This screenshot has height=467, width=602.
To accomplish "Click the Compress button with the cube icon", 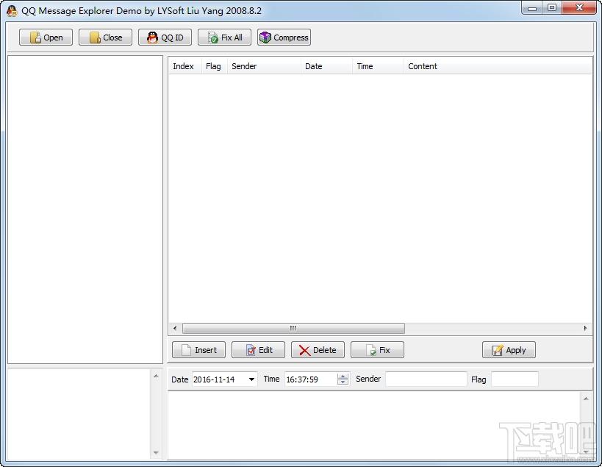I will click(x=284, y=38).
